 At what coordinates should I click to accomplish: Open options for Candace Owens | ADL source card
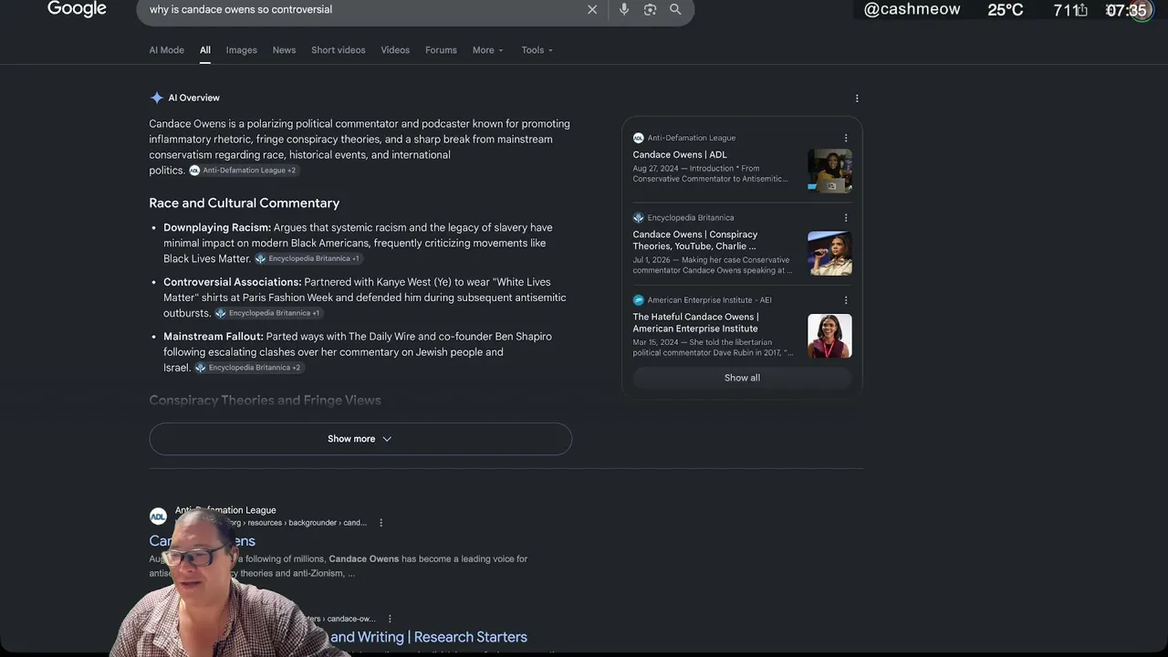pos(846,138)
